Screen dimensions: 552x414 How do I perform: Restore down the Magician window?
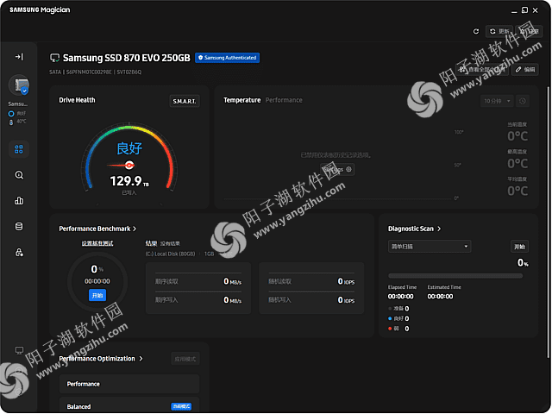[524, 10]
